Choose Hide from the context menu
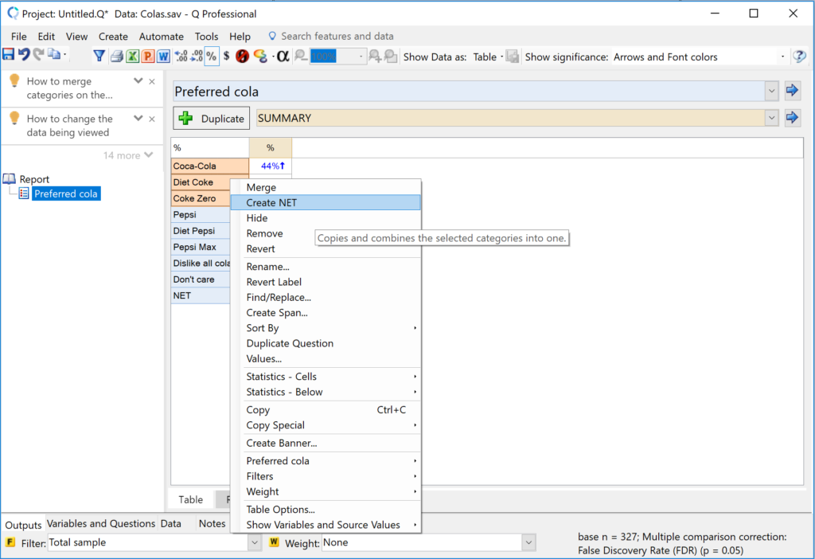Image resolution: width=815 pixels, height=559 pixels. 326,218
